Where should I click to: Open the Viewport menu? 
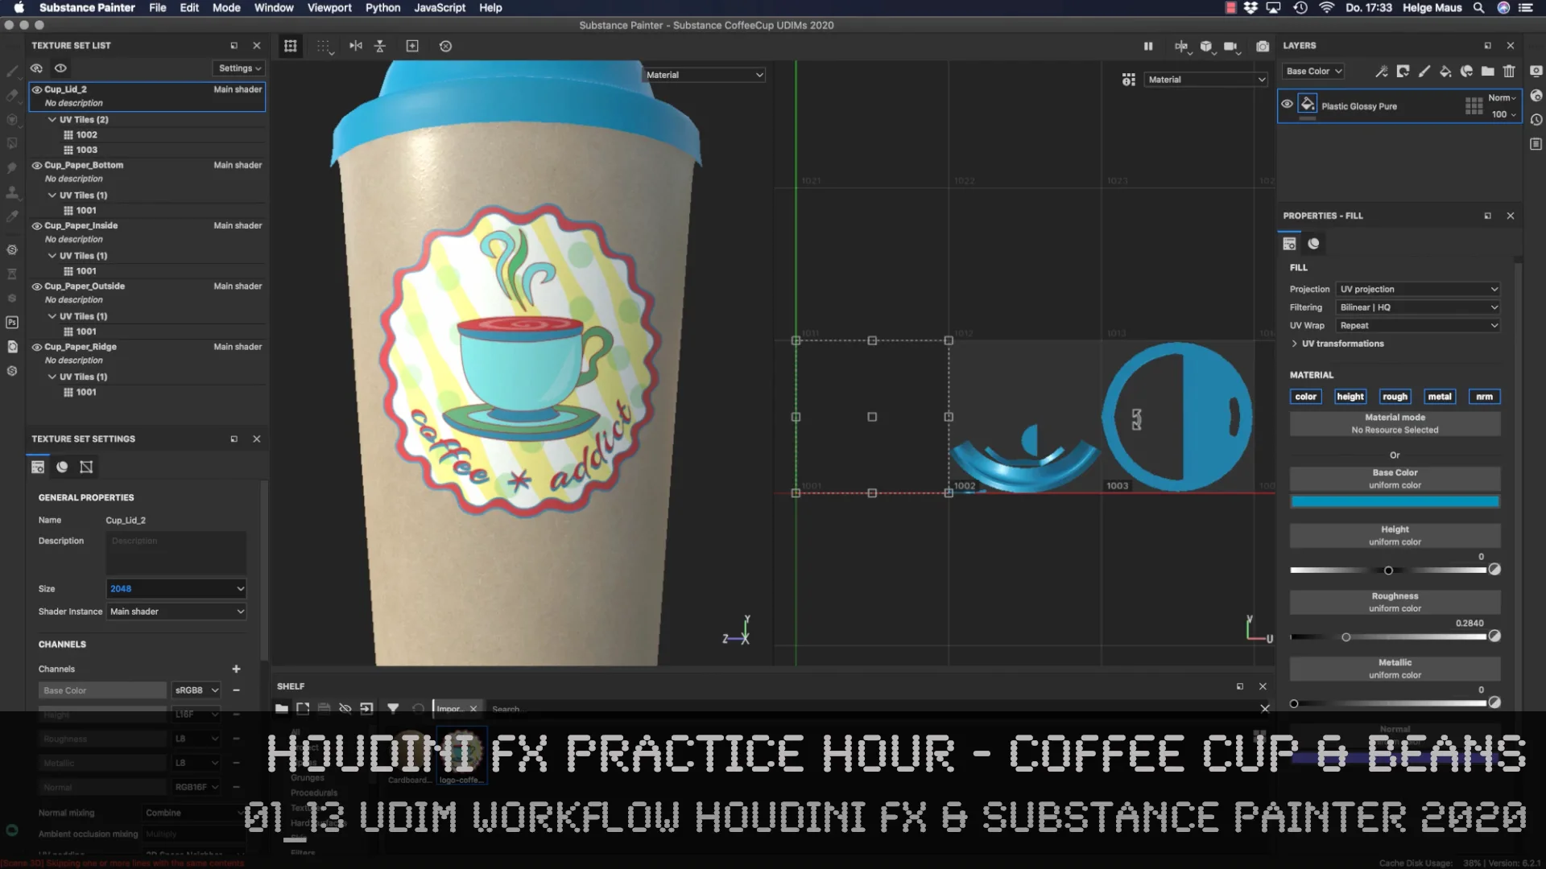[x=329, y=8]
